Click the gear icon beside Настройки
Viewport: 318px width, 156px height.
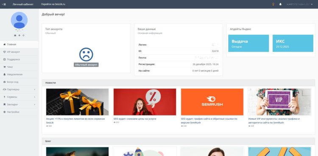[x=5, y=112]
